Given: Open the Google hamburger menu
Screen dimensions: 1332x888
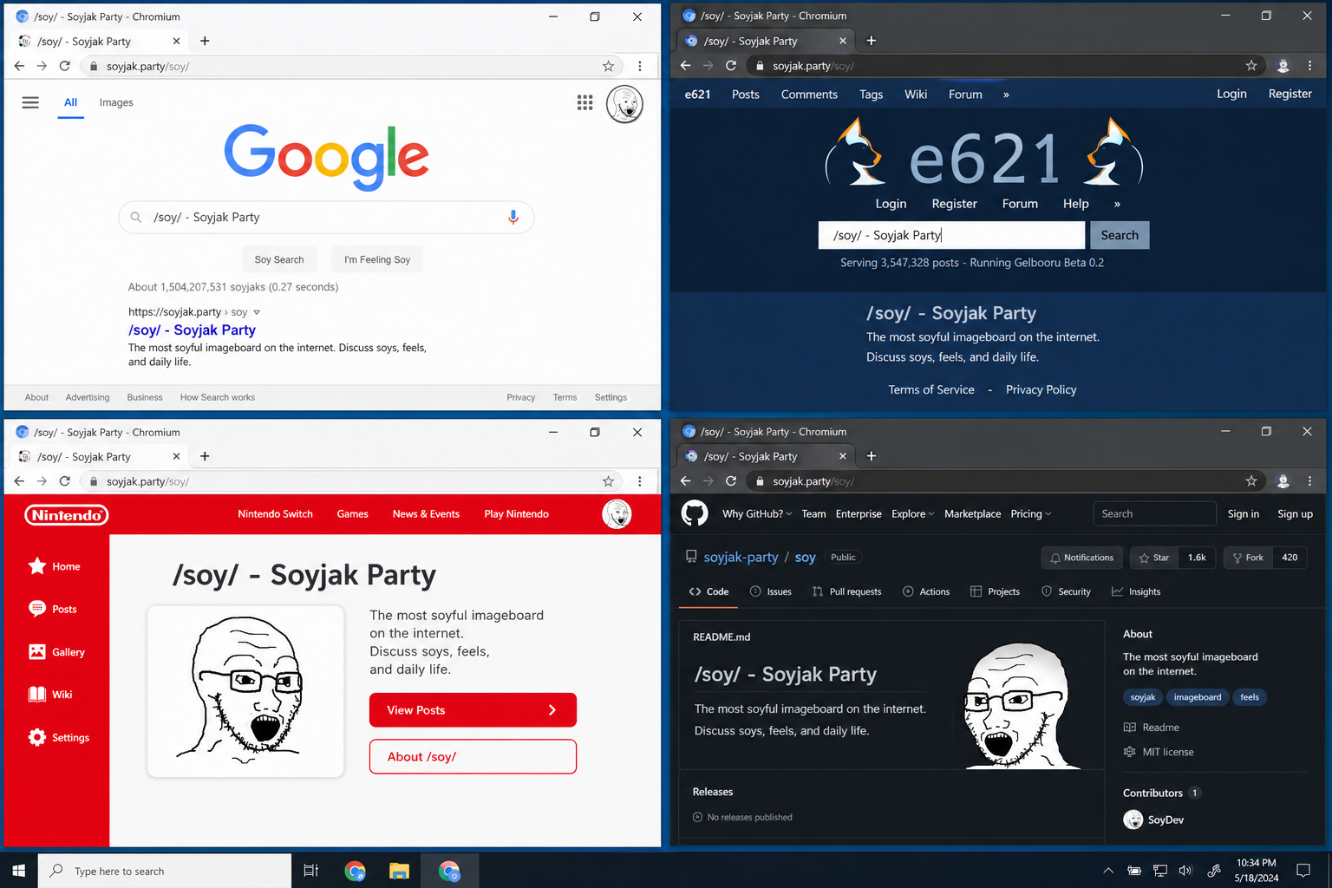Looking at the screenshot, I should 30,102.
